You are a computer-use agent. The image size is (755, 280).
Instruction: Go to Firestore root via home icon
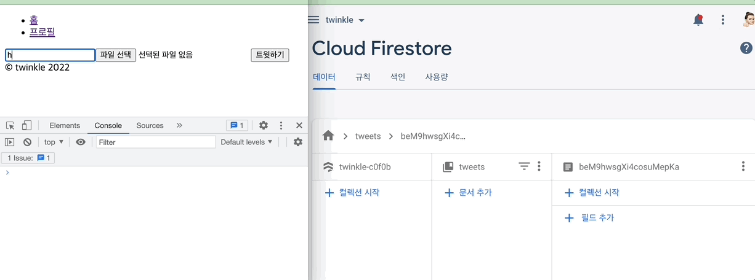coord(328,136)
